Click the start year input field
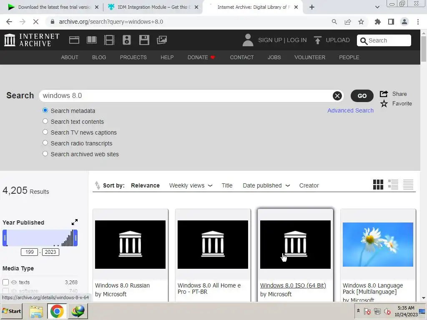 pyautogui.click(x=30, y=252)
